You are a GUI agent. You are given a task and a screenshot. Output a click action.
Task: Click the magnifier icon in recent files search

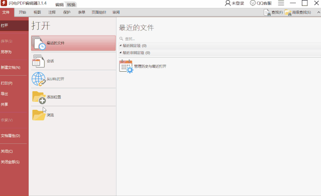click(121, 39)
